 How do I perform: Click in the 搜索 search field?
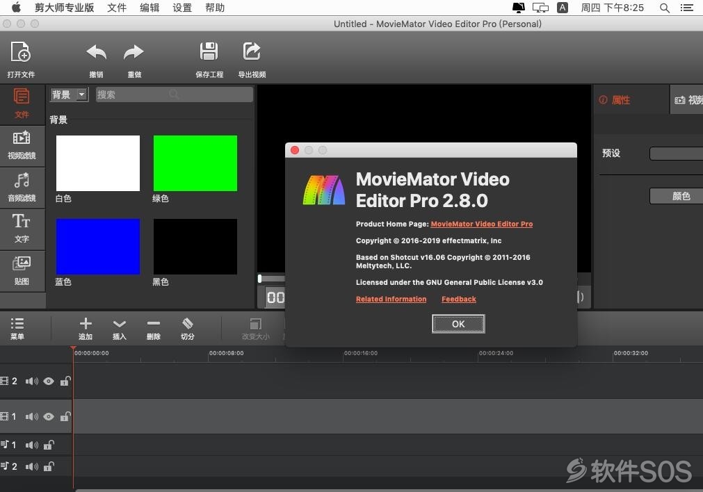pyautogui.click(x=174, y=95)
